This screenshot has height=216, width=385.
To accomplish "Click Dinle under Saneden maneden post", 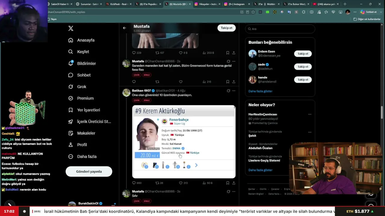I will coord(146,75).
